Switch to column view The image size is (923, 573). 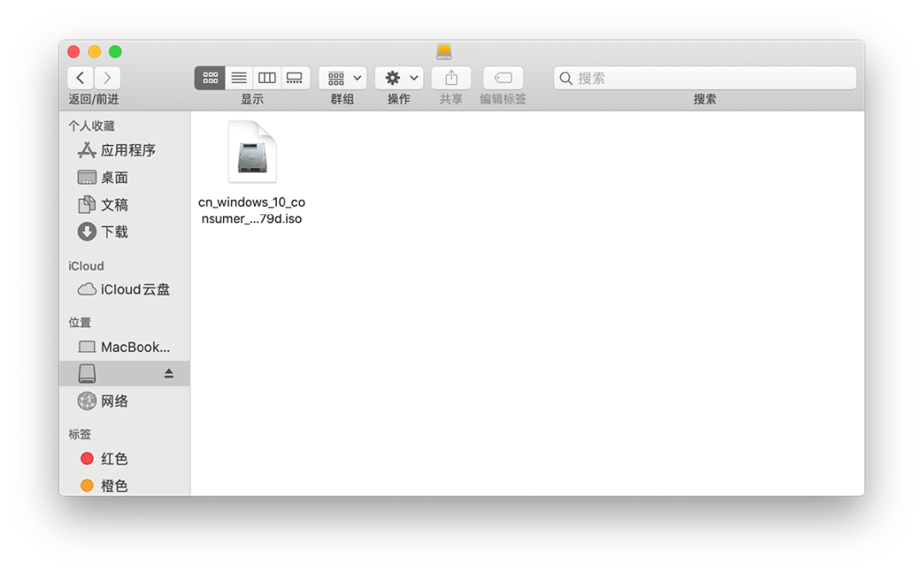(267, 78)
